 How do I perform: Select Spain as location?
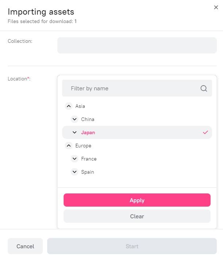point(87,172)
